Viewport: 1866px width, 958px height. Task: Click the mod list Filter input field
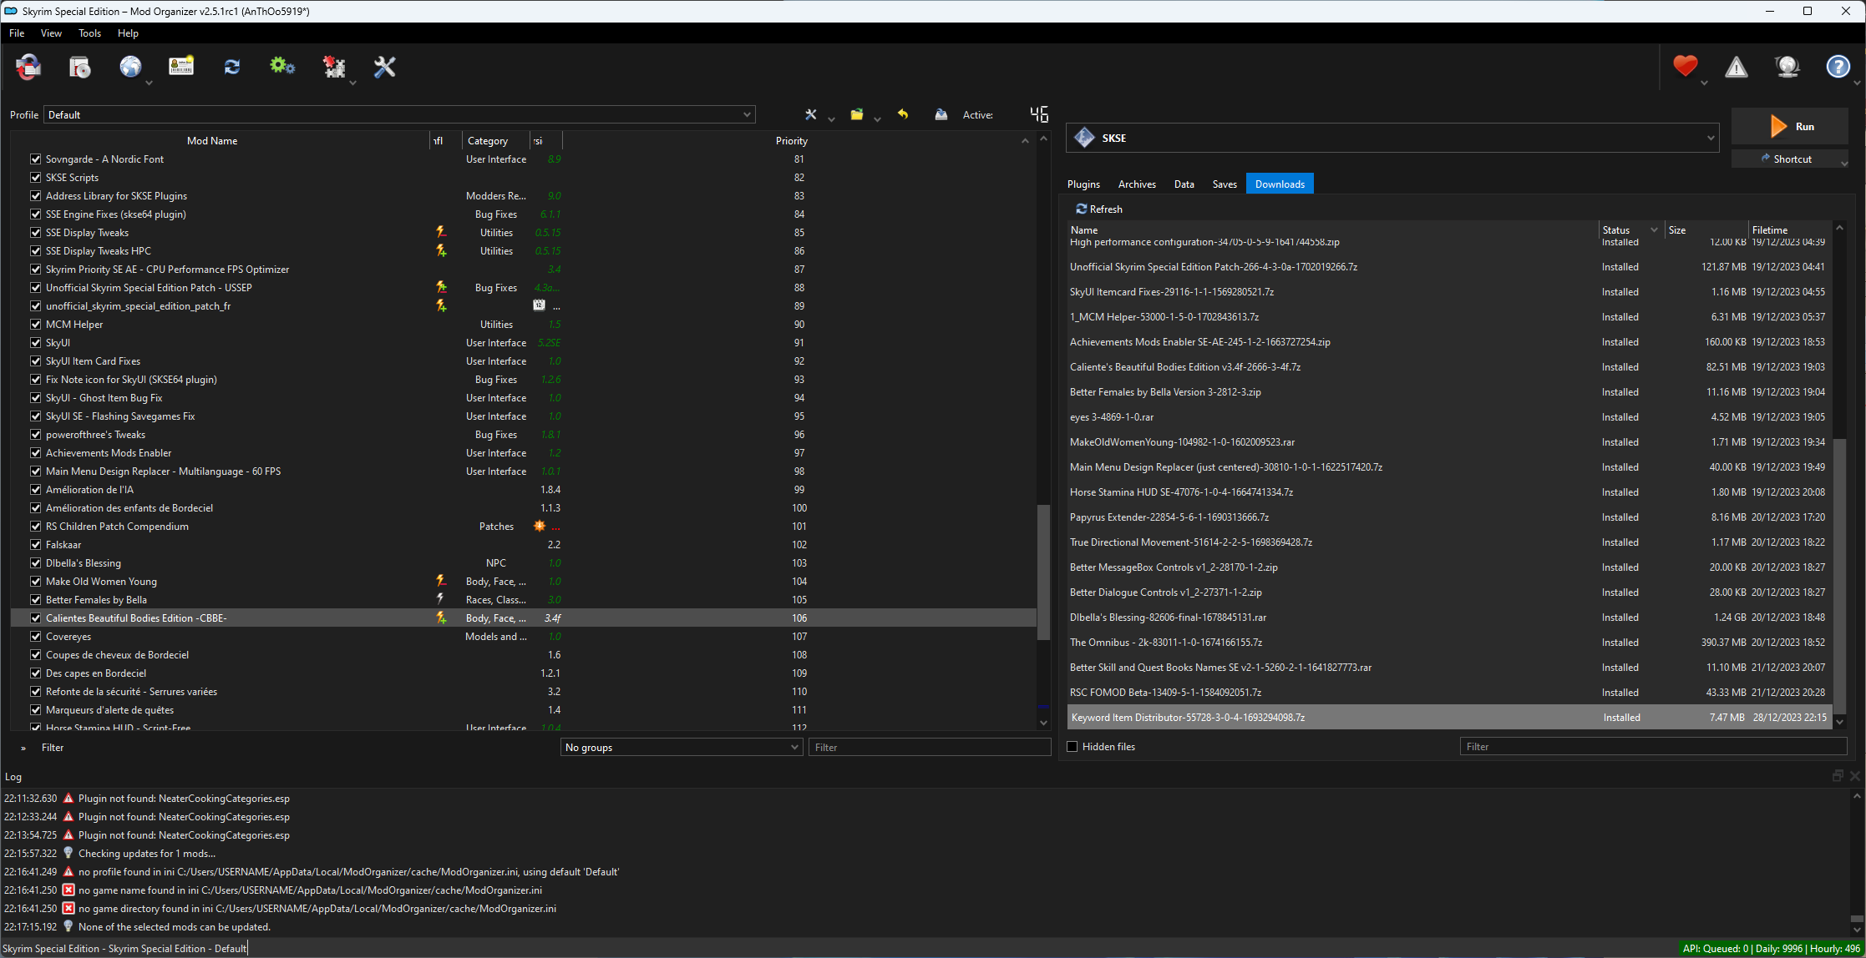point(930,747)
